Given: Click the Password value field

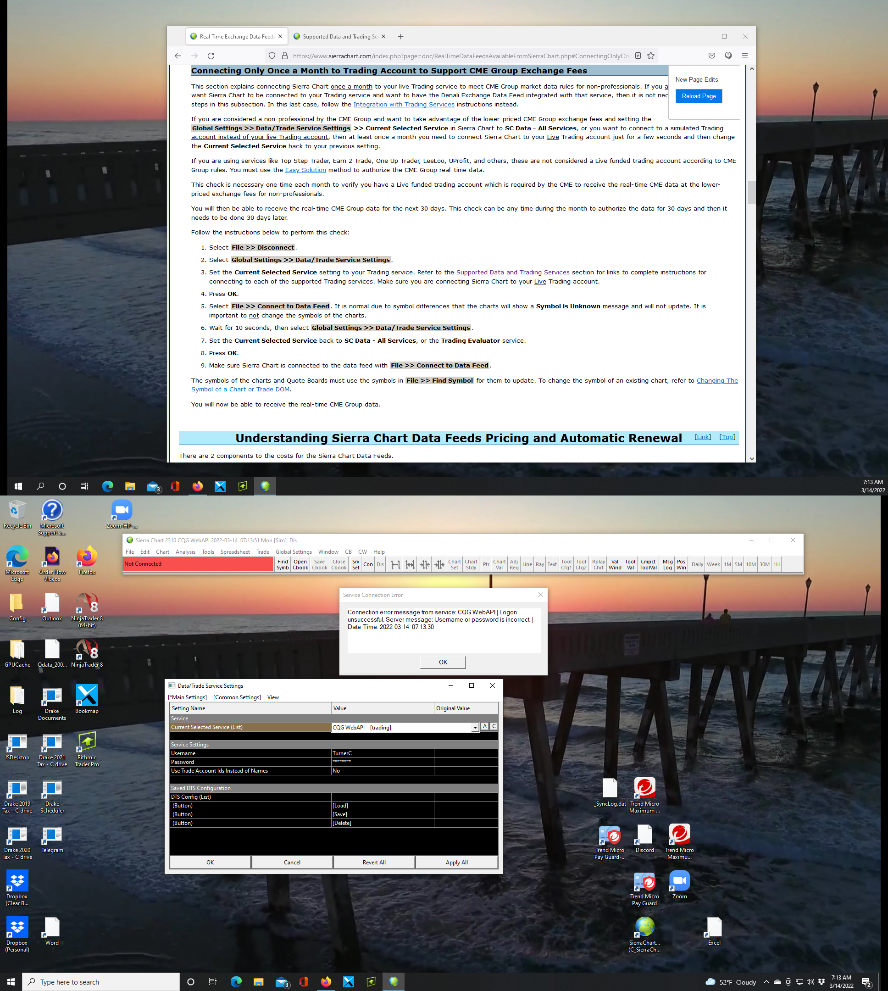Looking at the screenshot, I should tap(383, 762).
